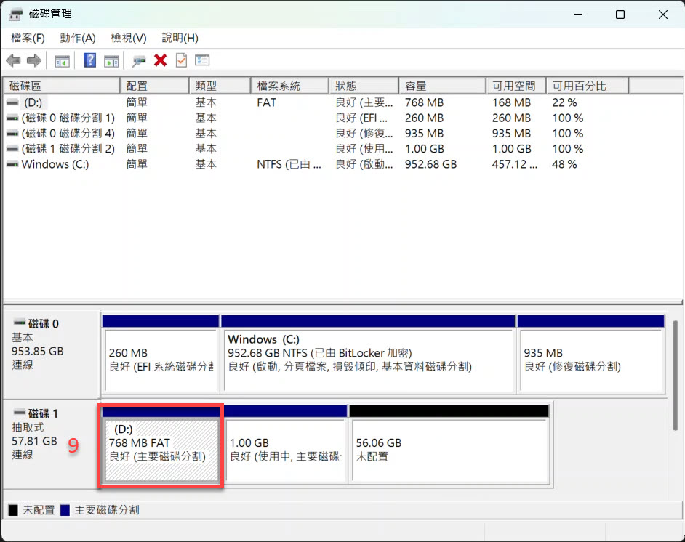Image resolution: width=685 pixels, height=542 pixels.
Task: Open the 說明(H) menu
Action: (x=180, y=38)
